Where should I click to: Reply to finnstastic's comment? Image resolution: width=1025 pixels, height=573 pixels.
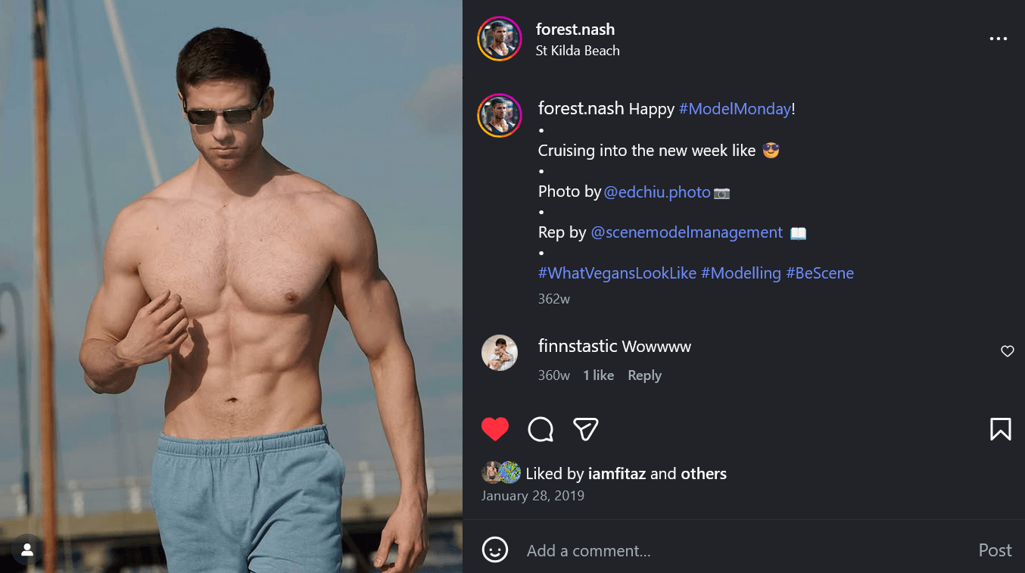[644, 375]
